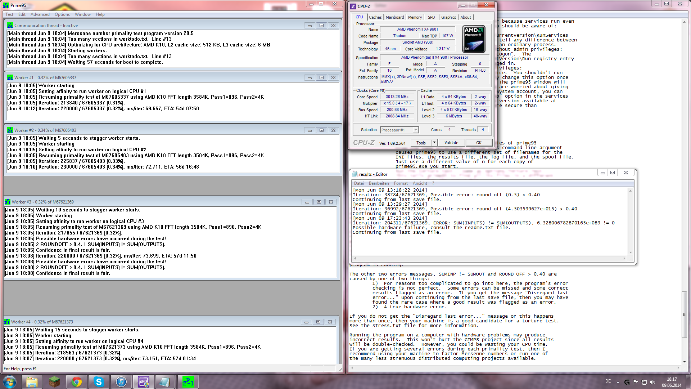The width and height of the screenshot is (691, 389).
Task: Open the Windows Start menu
Action: [10, 382]
